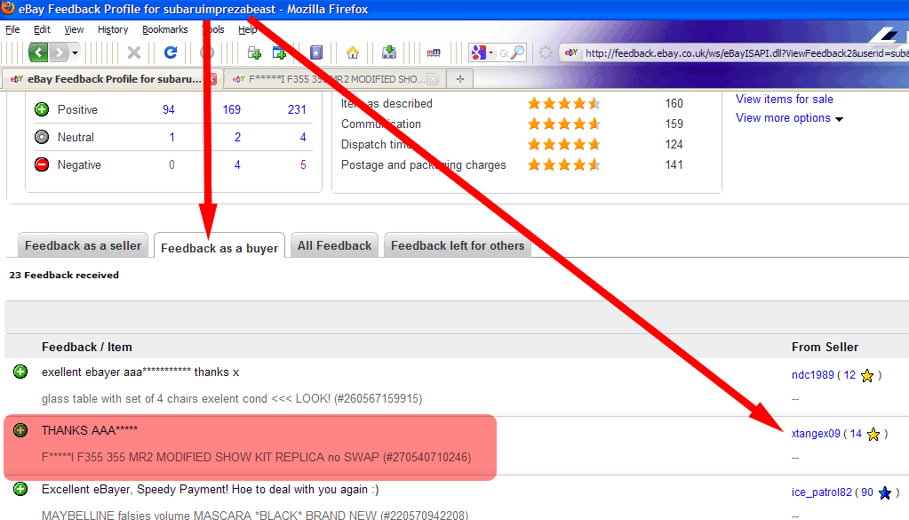Screen dimensions: 909x520
Task: Go to the Home page icon
Action: pos(353,52)
